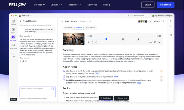Image resolution: width=184 pixels, height=110 pixels.
Task: Switch to the Agenda tab
Action: tap(68, 28)
